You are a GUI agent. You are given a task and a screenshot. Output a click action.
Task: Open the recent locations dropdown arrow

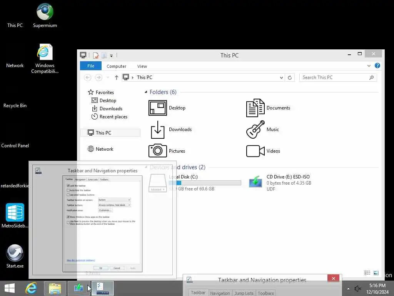coord(108,77)
